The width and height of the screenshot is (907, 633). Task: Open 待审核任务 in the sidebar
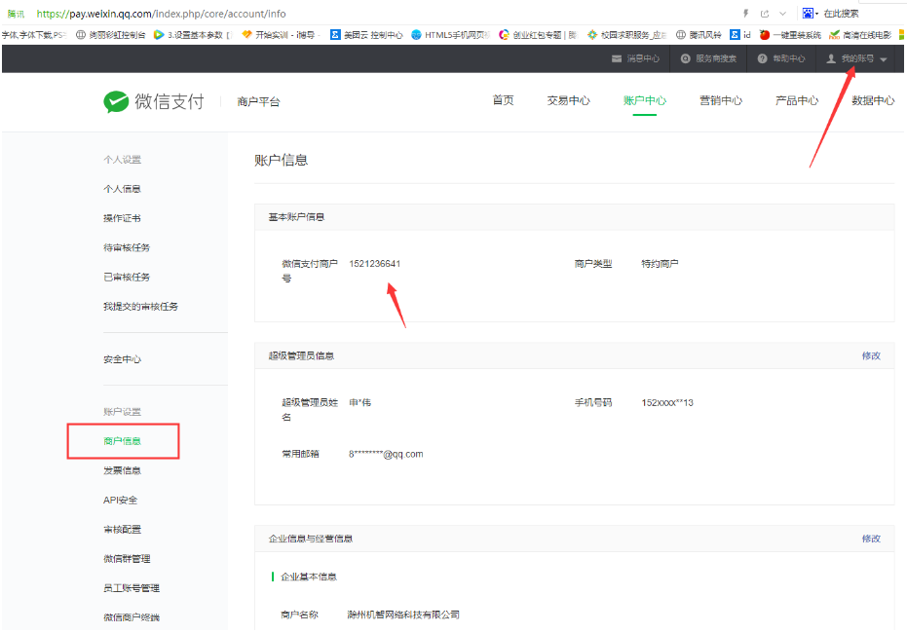click(x=127, y=248)
